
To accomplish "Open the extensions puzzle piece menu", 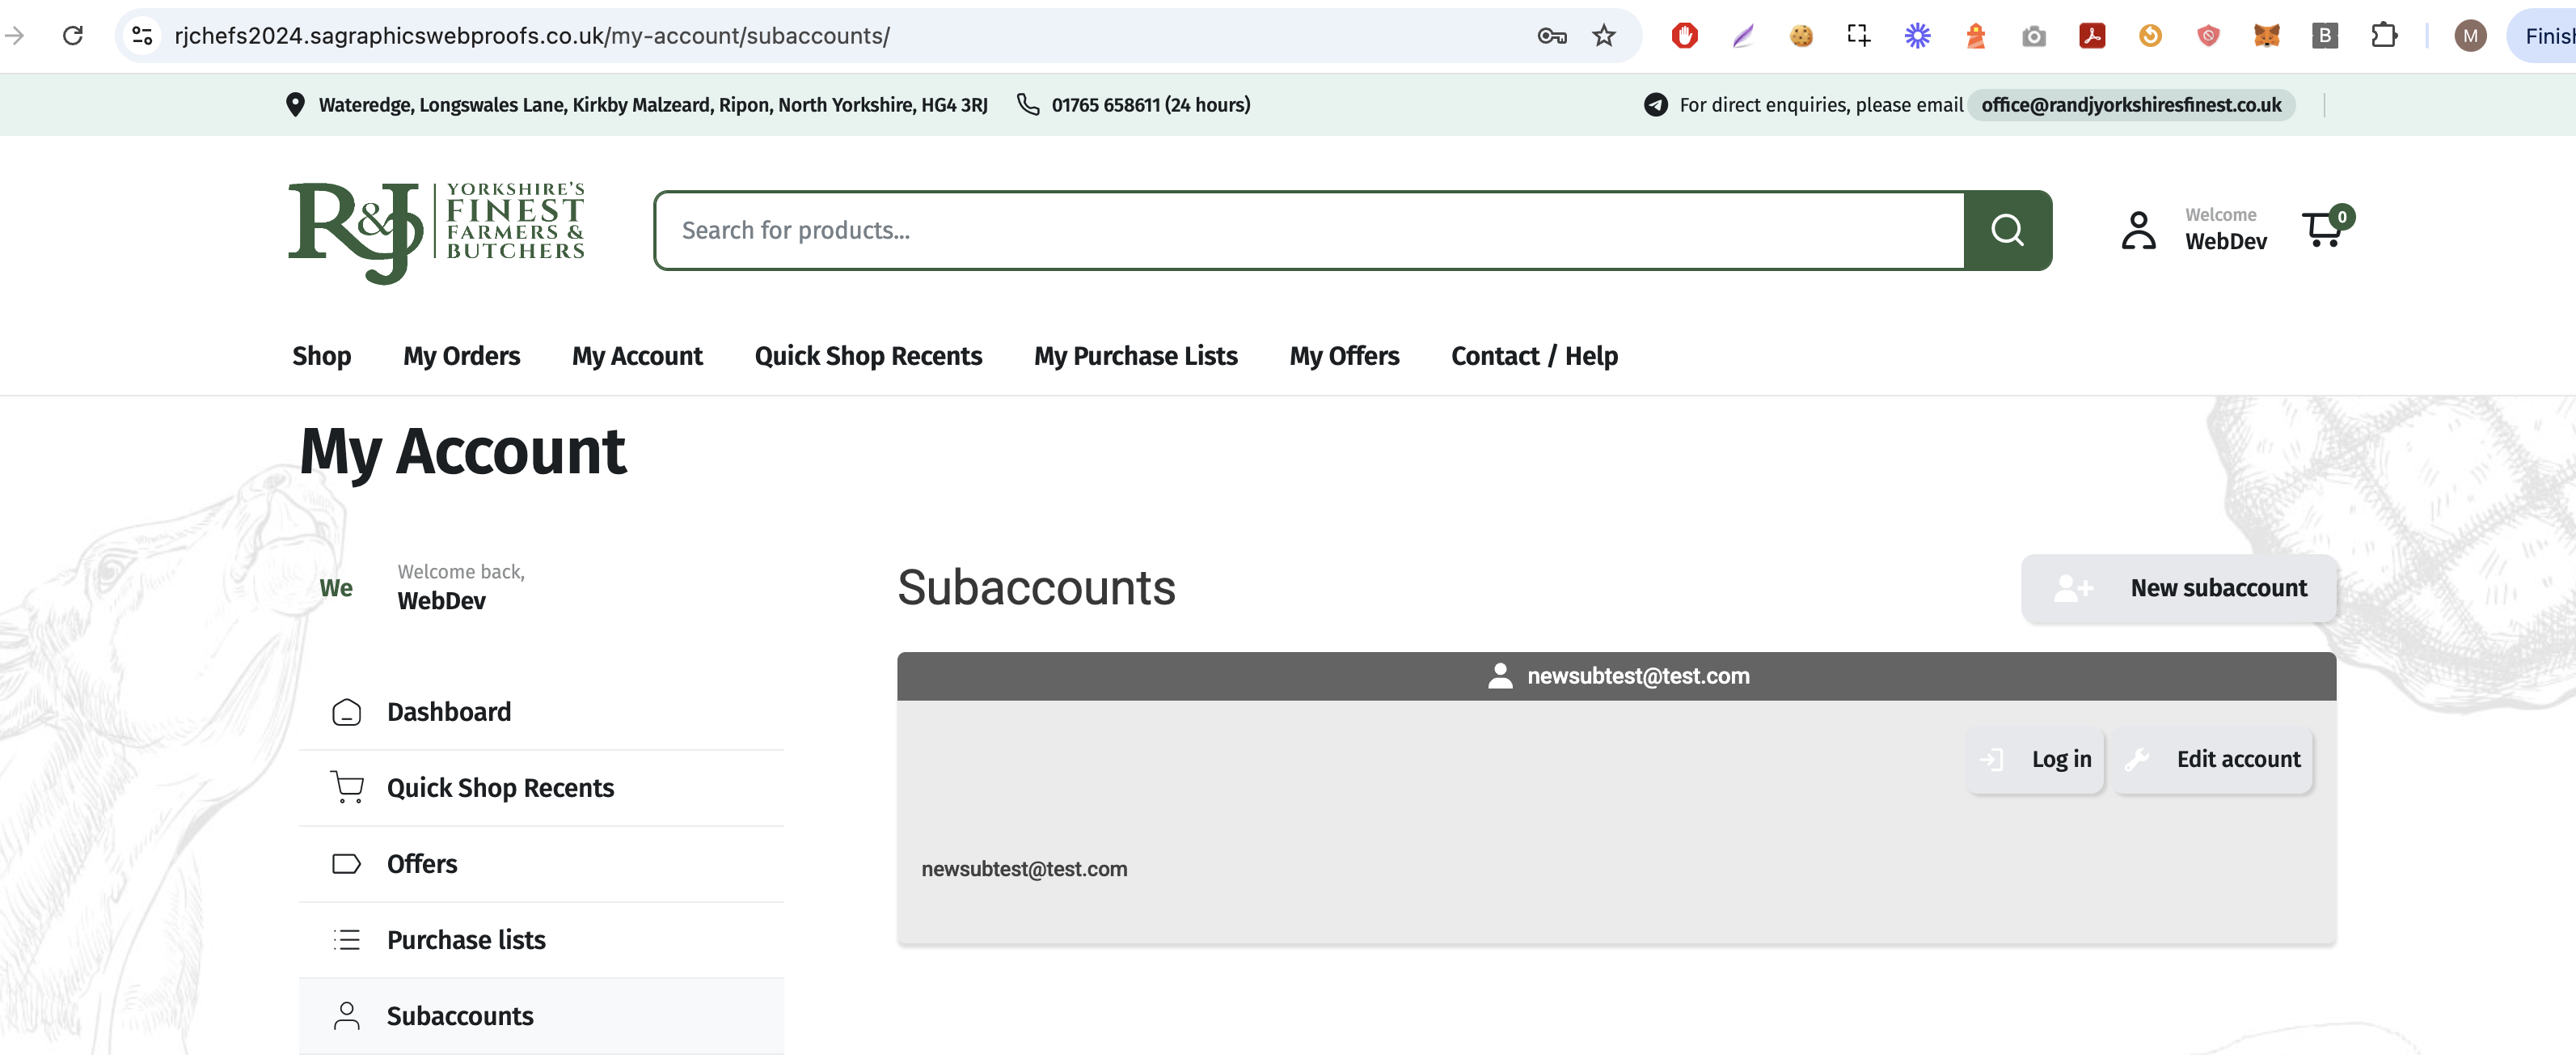I will pyautogui.click(x=2384, y=36).
